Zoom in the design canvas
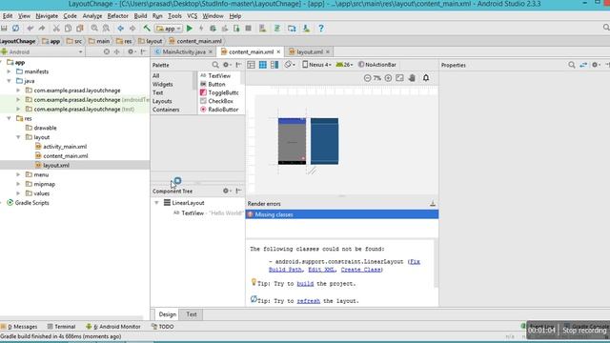610x343 pixels. pyautogui.click(x=388, y=78)
